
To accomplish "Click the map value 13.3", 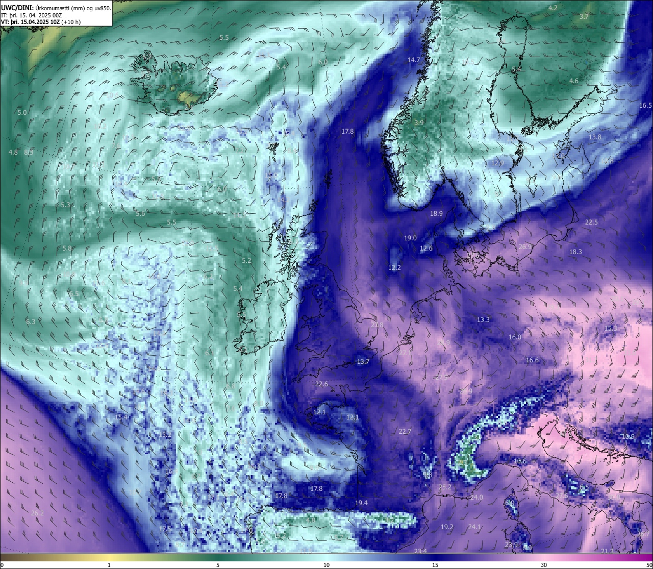I will (x=483, y=319).
